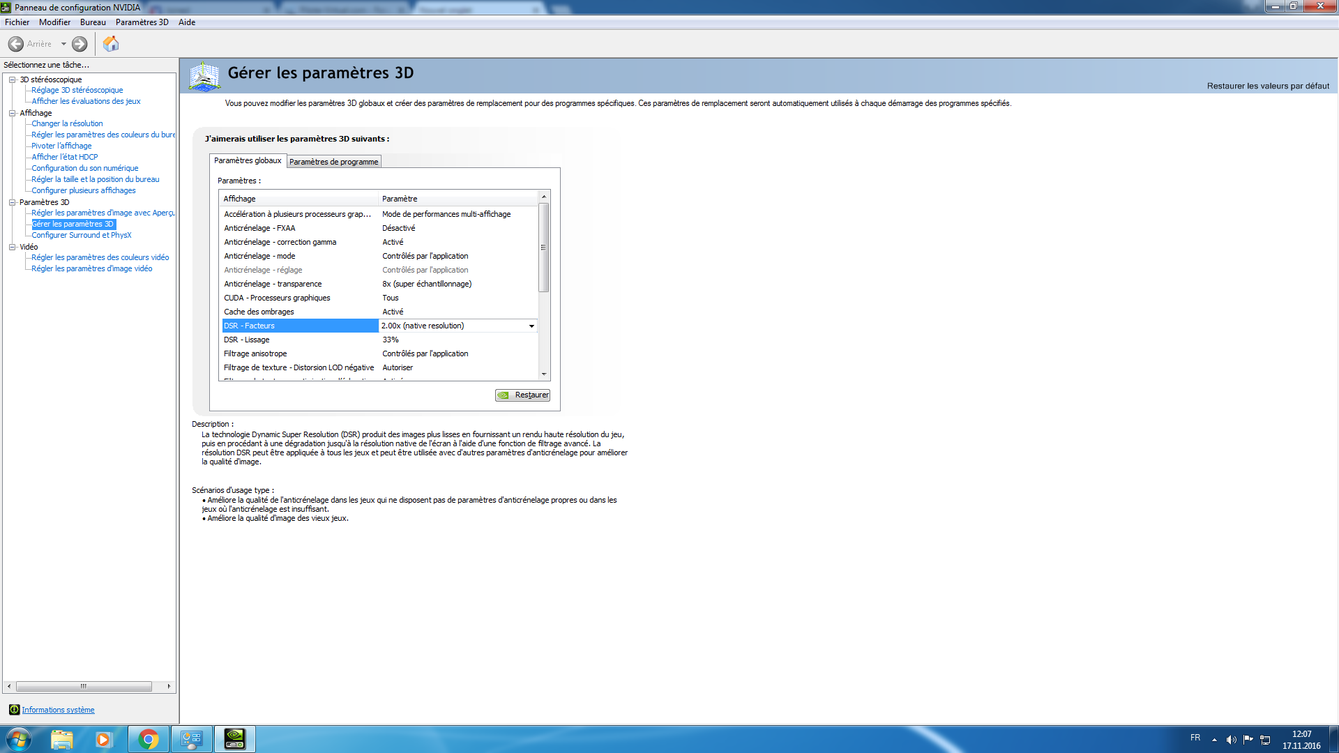Open Google Chrome from taskbar
The width and height of the screenshot is (1339, 753).
[148, 739]
